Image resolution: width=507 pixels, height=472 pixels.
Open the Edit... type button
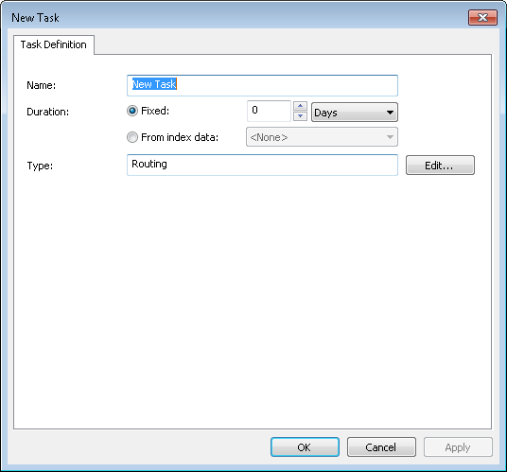(440, 166)
